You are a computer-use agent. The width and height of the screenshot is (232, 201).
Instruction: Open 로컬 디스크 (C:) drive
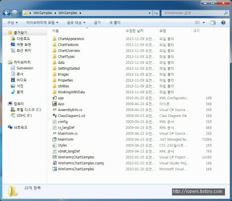point(29,110)
